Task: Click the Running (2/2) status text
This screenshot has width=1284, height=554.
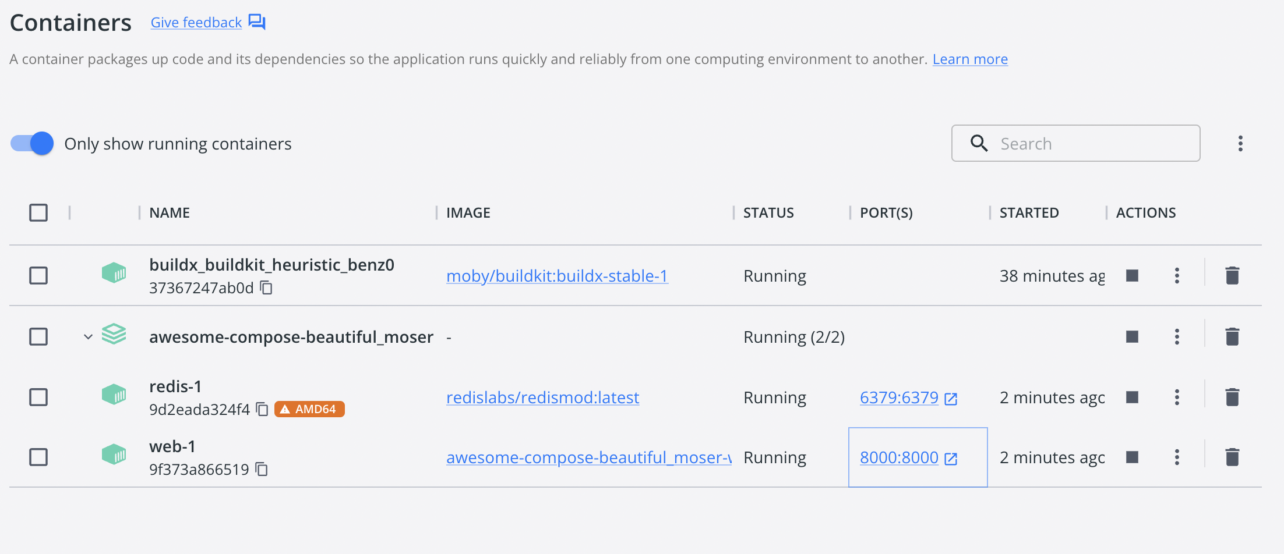Action: point(794,336)
